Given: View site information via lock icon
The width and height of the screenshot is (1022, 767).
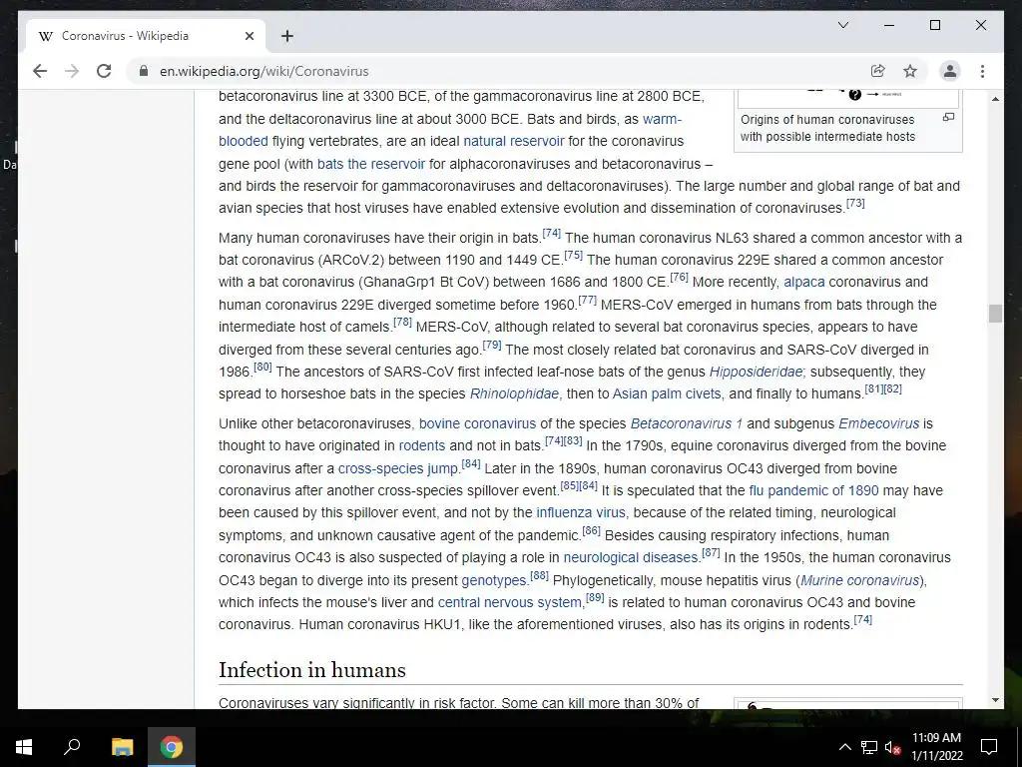Looking at the screenshot, I should click(144, 71).
